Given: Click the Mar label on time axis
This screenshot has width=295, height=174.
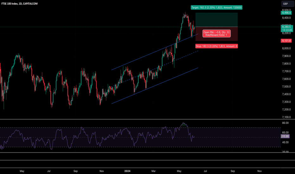Looking at the screenshot, I should tap(154, 171).
